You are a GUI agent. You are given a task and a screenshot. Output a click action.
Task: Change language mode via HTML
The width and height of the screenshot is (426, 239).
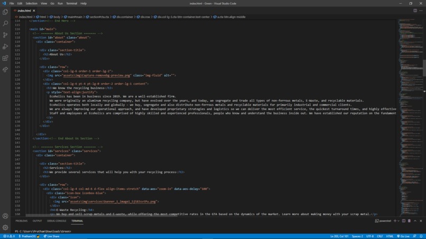click(x=390, y=236)
